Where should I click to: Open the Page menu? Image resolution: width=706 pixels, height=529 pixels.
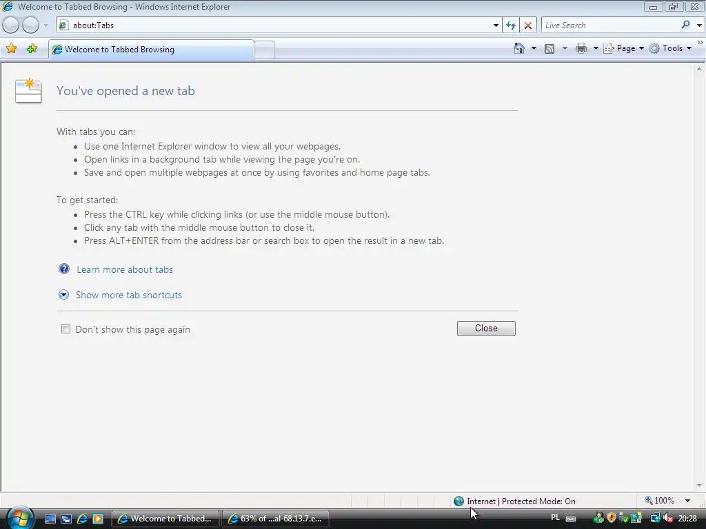(x=623, y=48)
